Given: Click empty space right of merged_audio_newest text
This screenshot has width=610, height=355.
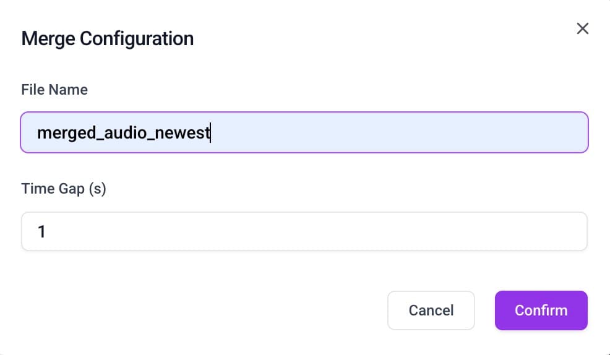Looking at the screenshot, I should pos(396,132).
